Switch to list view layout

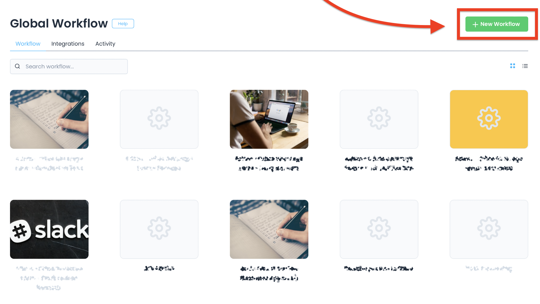pyautogui.click(x=525, y=66)
